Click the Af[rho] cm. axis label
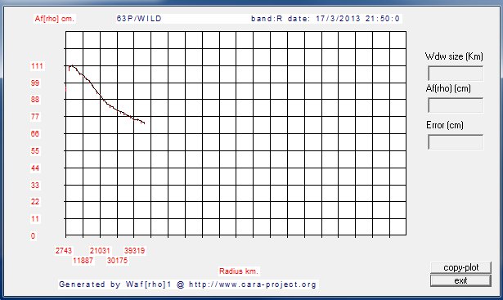Image resolution: width=503 pixels, height=300 pixels. (x=54, y=19)
